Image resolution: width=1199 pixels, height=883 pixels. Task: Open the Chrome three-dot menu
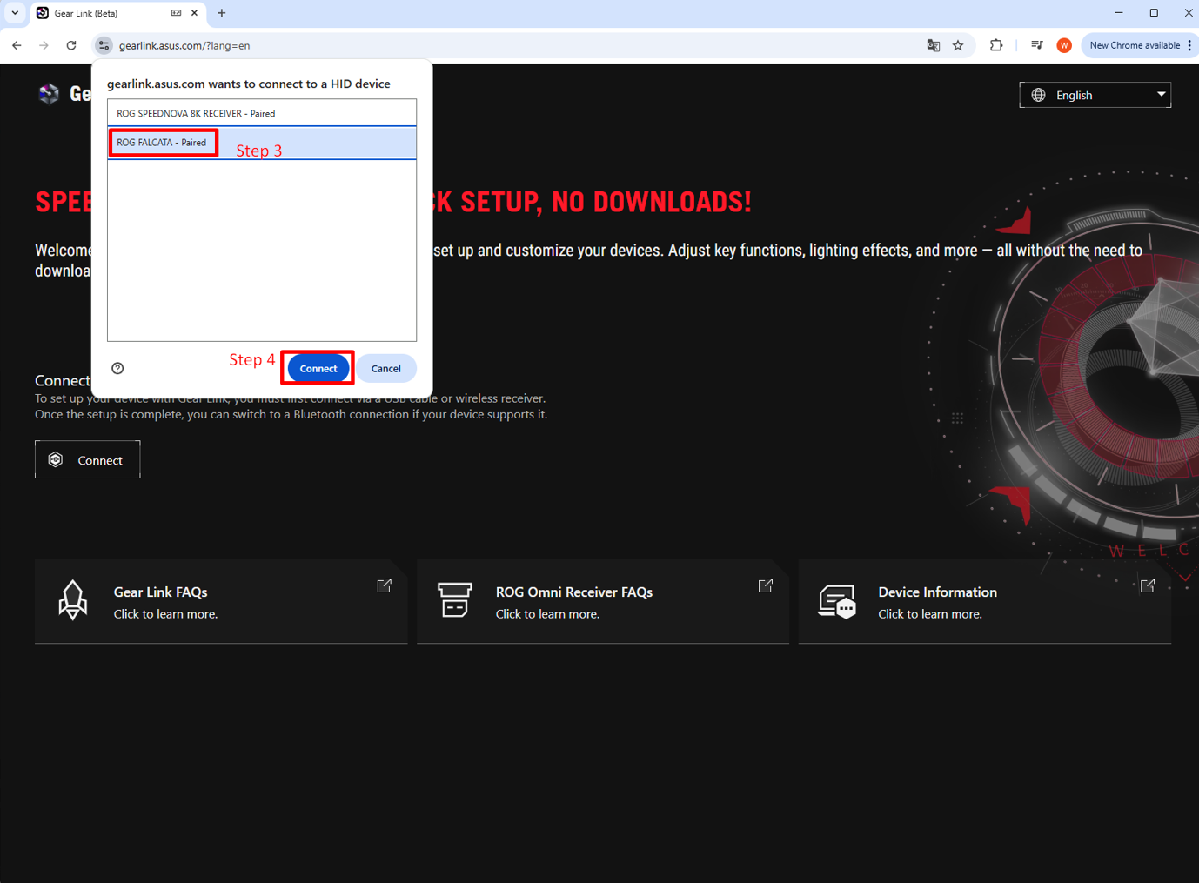1189,45
